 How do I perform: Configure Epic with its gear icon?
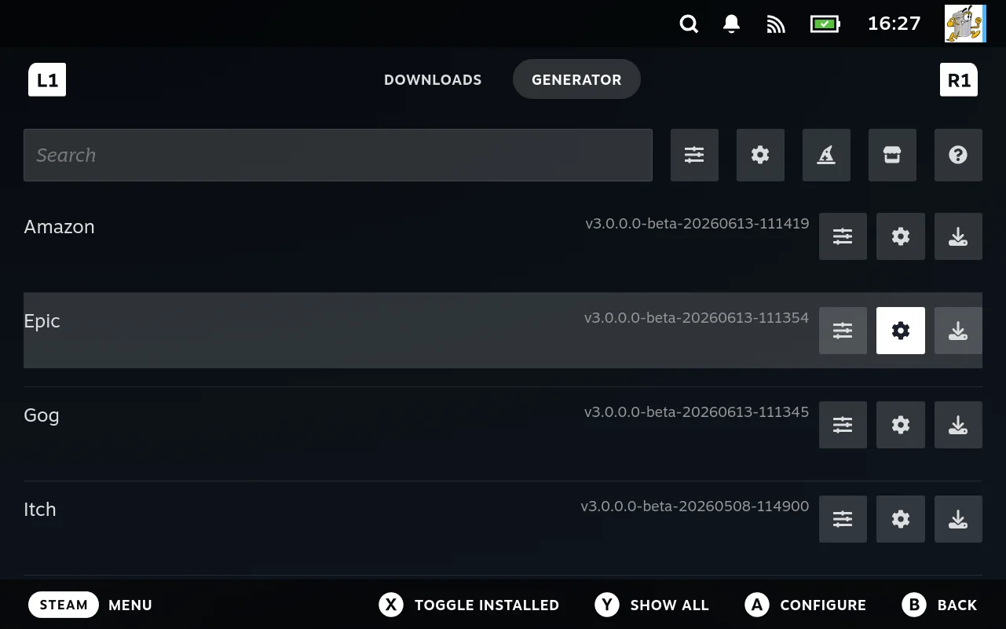[901, 331]
